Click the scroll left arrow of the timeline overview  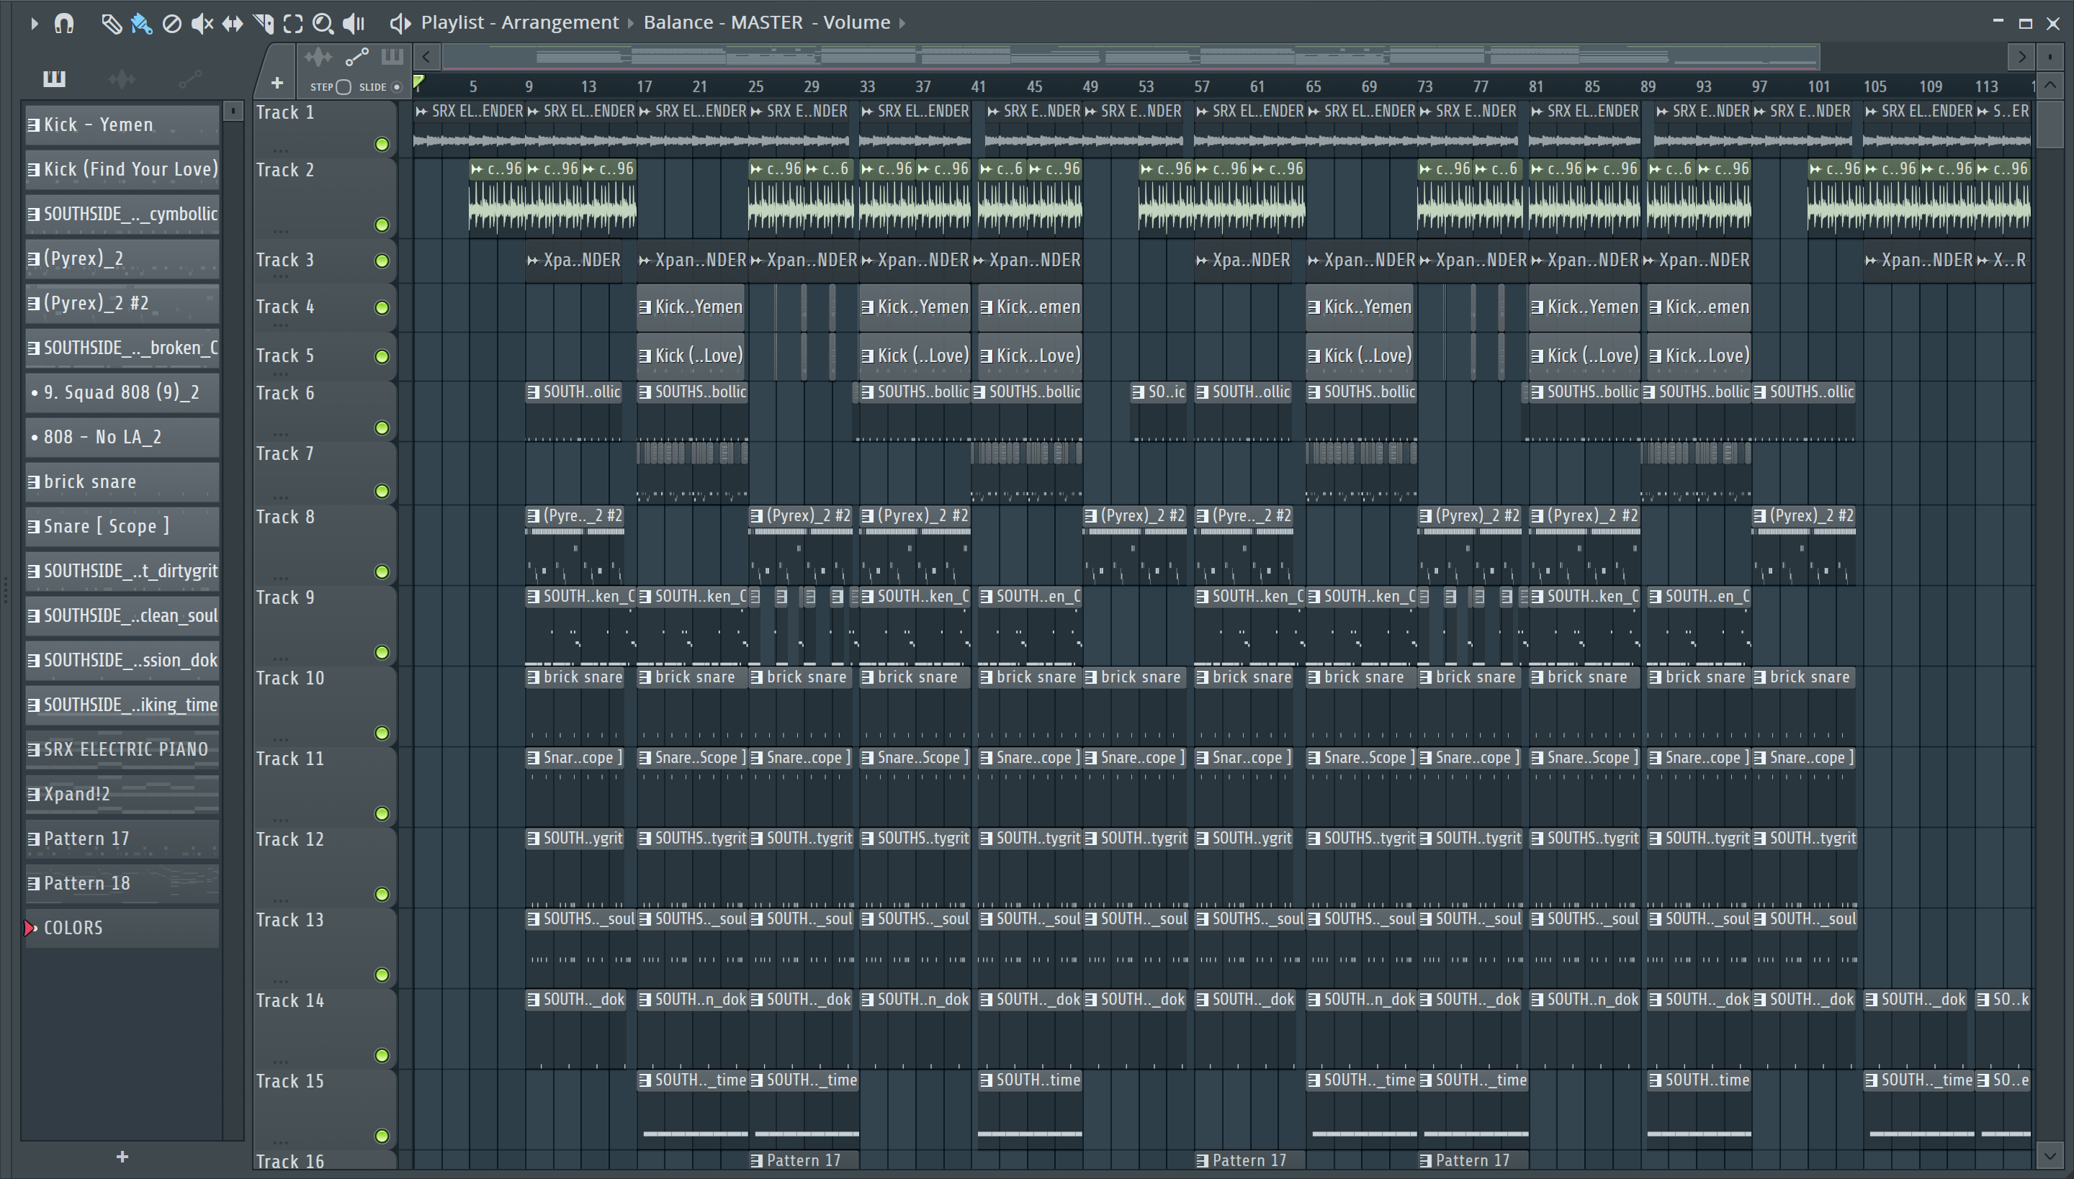[427, 57]
